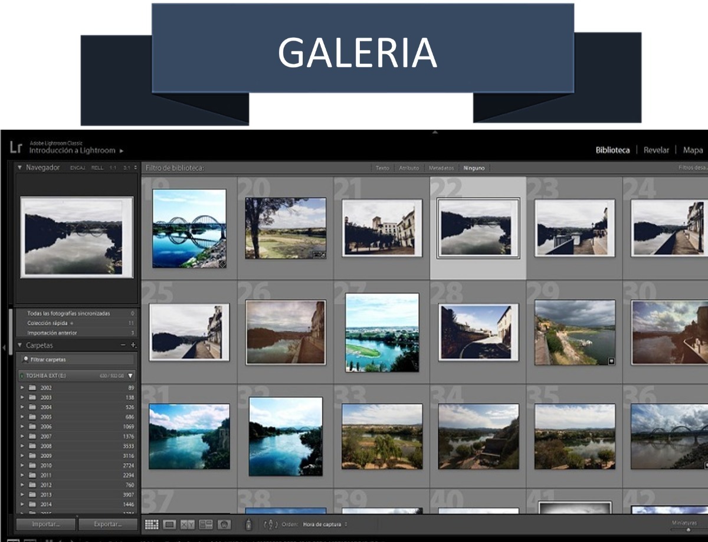708x542 pixels.
Task: Select the 2009 folder row
Action: point(77,456)
